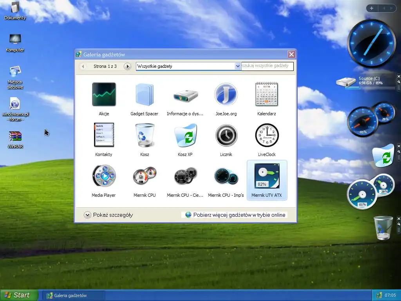Click the taskbar clock 07:05
Screen dimensions: 401x301
(390, 296)
